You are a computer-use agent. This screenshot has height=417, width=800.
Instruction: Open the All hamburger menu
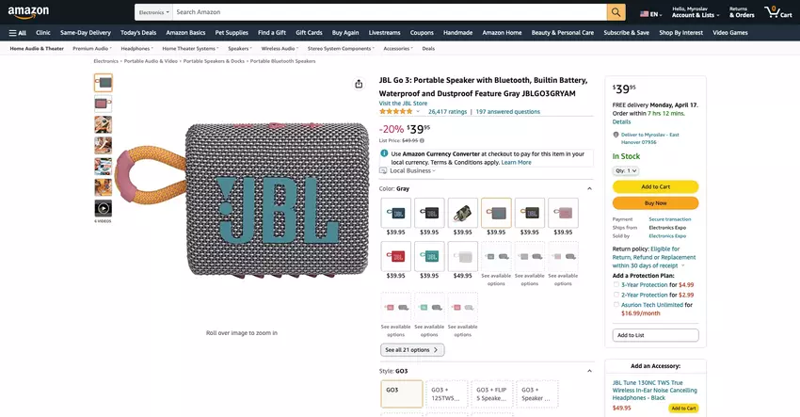click(17, 33)
